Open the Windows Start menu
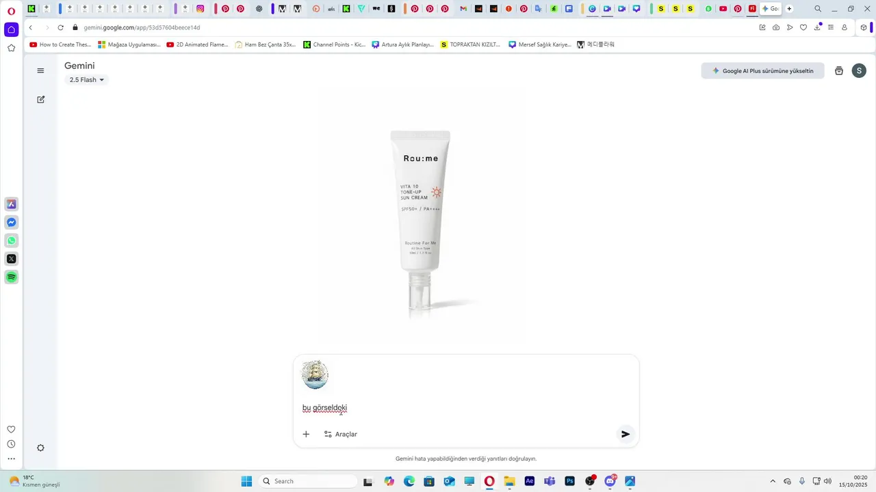This screenshot has height=492, width=876. [246, 481]
